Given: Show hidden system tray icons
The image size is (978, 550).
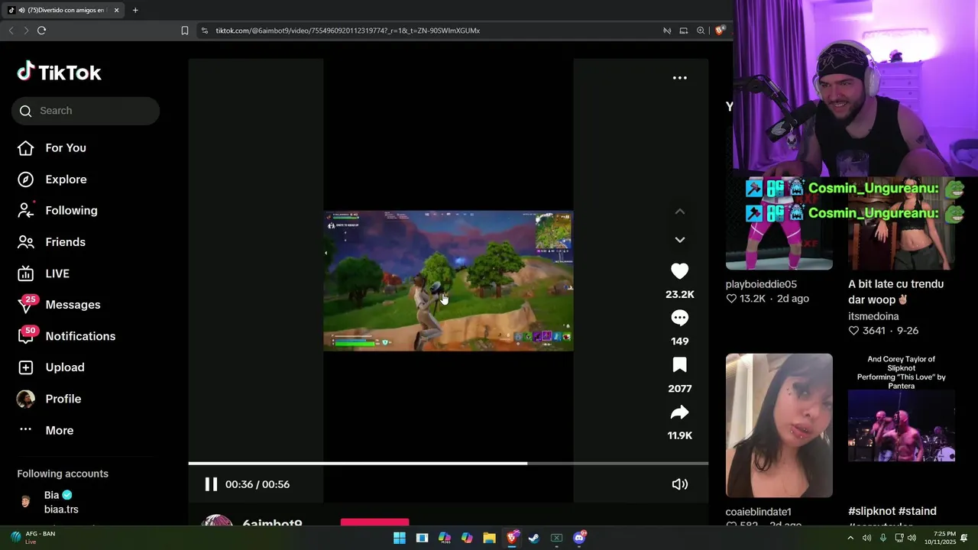Looking at the screenshot, I should 850,538.
